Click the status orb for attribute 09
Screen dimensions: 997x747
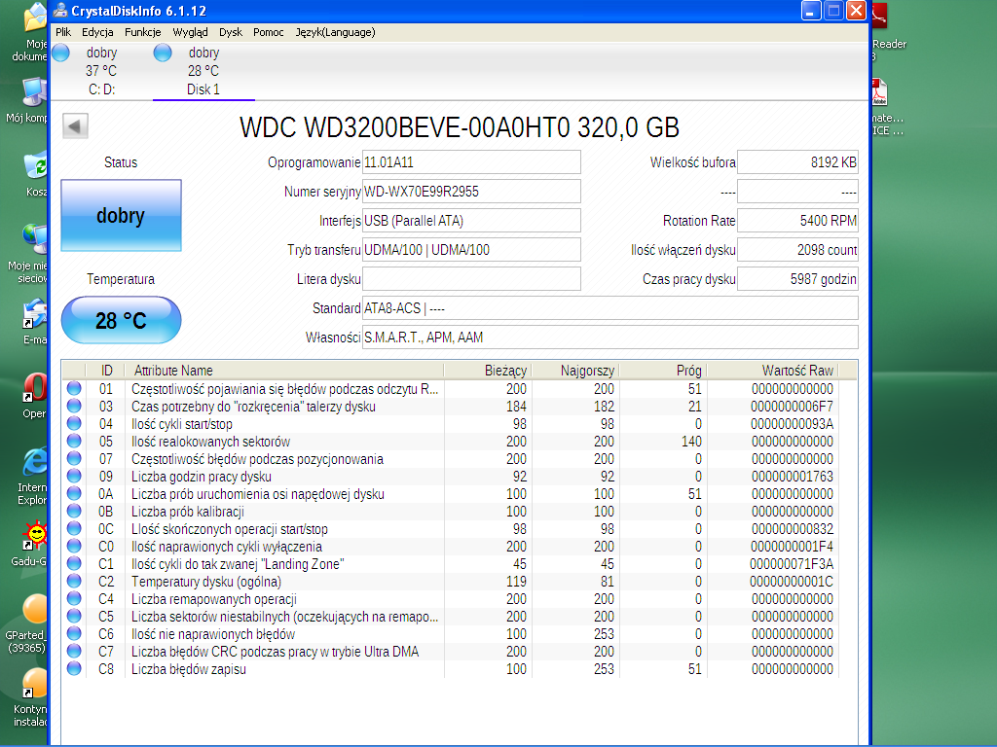coord(74,476)
